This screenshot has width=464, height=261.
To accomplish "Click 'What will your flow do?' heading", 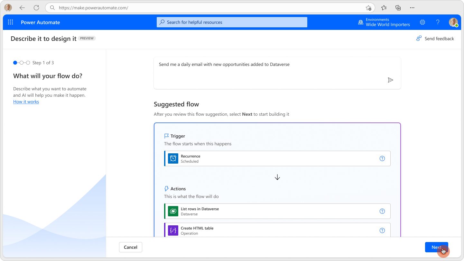I will point(48,76).
